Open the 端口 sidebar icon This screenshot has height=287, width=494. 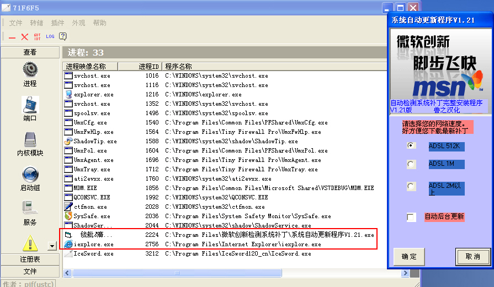[x=30, y=105]
